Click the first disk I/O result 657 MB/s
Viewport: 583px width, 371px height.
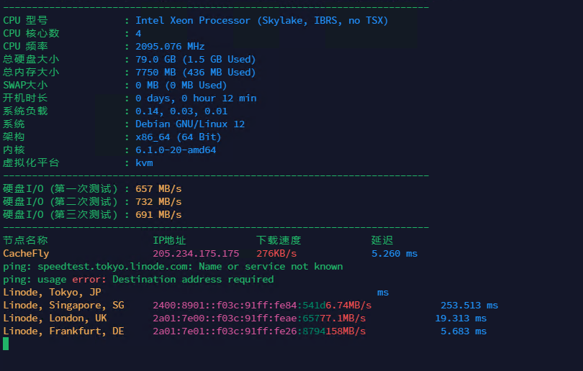[x=158, y=189]
